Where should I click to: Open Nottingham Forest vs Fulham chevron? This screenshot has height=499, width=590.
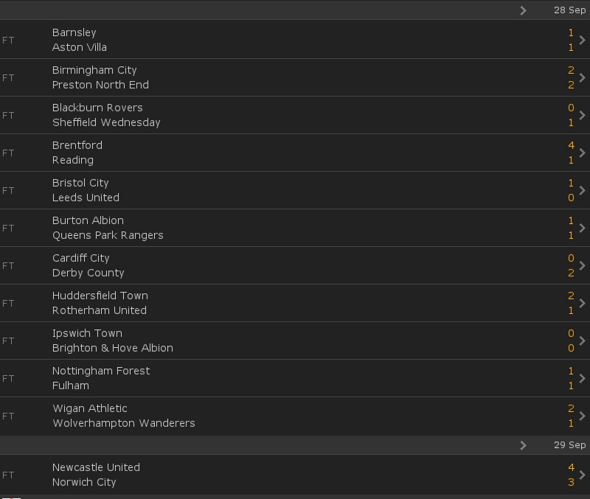[x=582, y=378]
